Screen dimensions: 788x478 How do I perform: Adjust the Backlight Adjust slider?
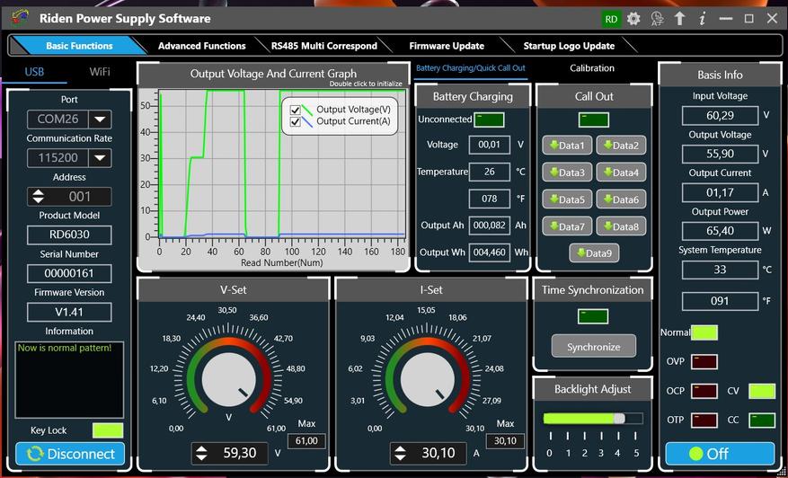[618, 419]
